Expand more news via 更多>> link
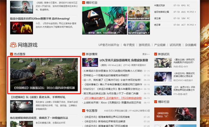This screenshot has height=127, width=209. [x=146, y=54]
